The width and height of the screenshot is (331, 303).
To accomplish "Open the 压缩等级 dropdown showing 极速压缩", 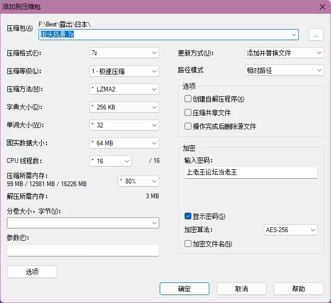I will coord(124,71).
